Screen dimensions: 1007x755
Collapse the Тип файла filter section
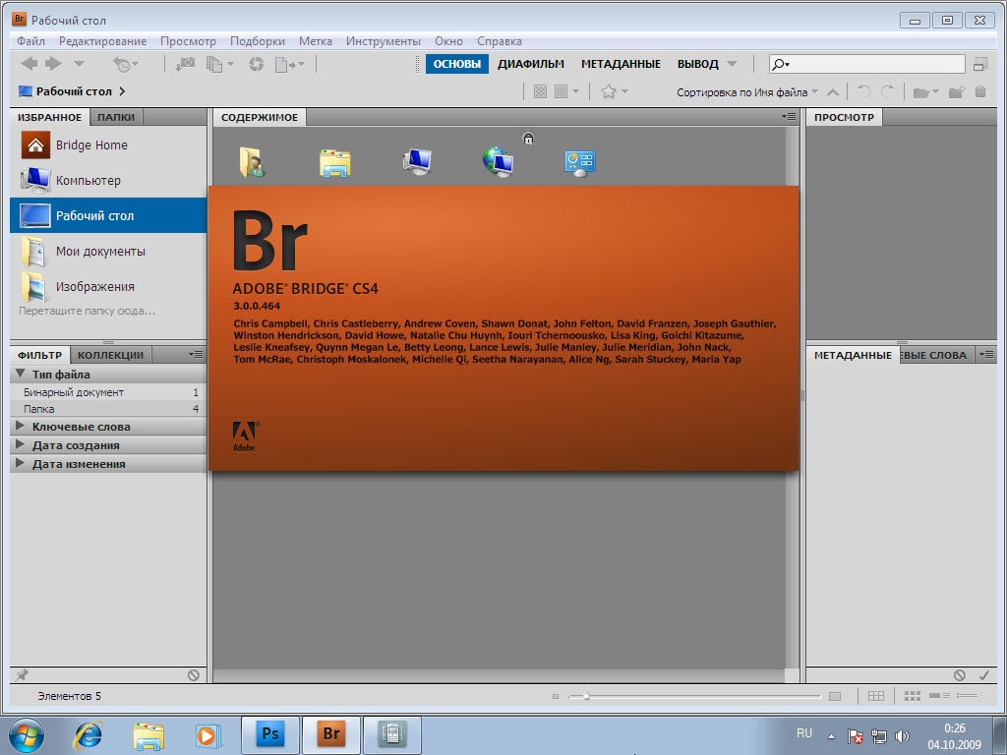coord(20,374)
